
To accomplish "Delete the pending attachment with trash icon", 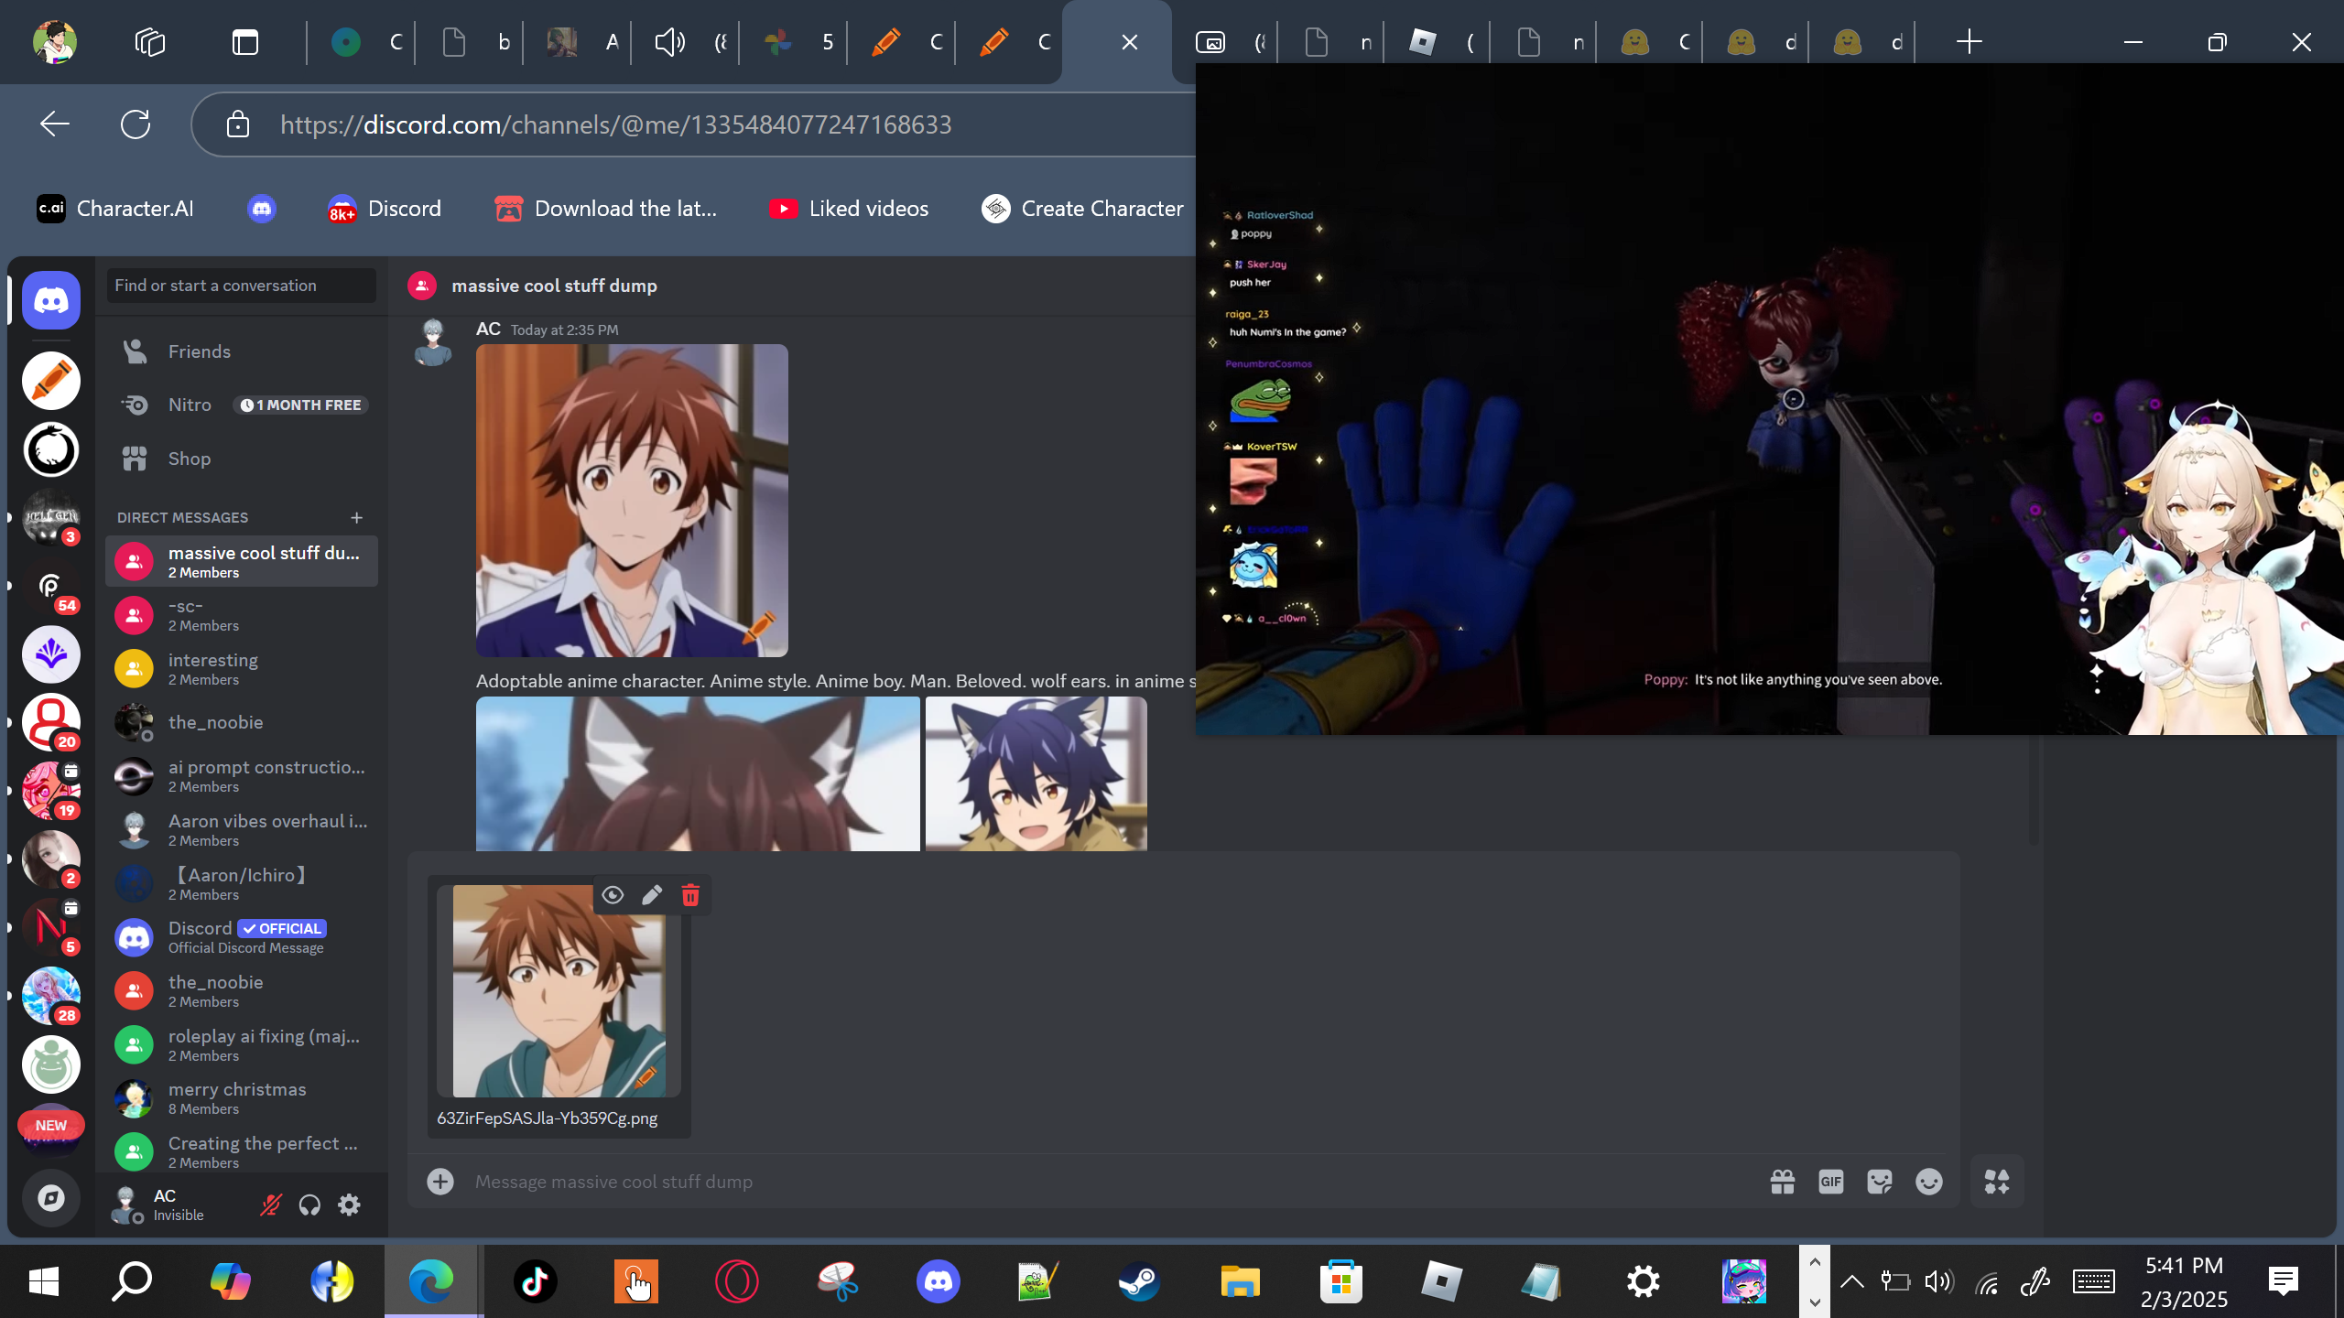I will (690, 895).
